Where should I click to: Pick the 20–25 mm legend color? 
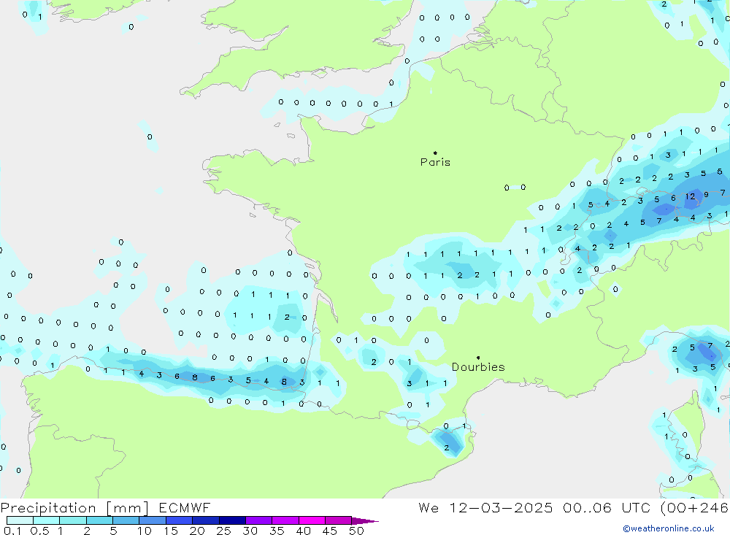pyautogui.click(x=206, y=520)
